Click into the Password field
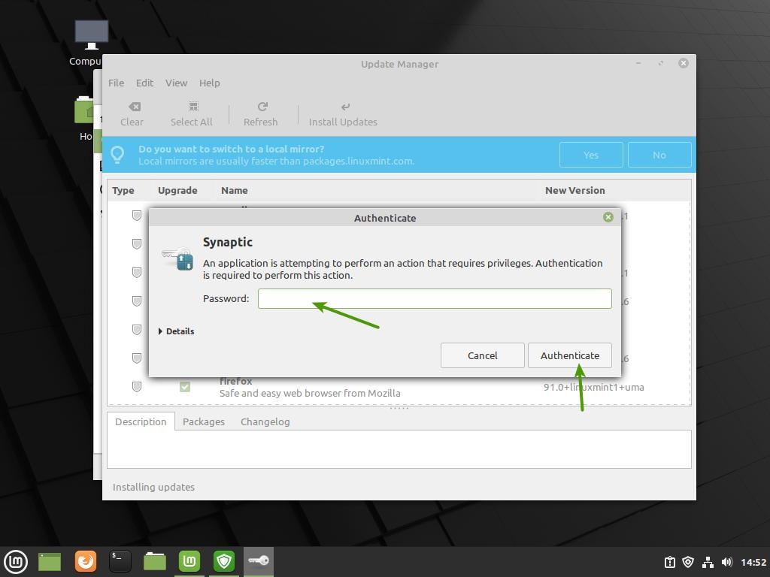770x577 pixels. point(435,298)
